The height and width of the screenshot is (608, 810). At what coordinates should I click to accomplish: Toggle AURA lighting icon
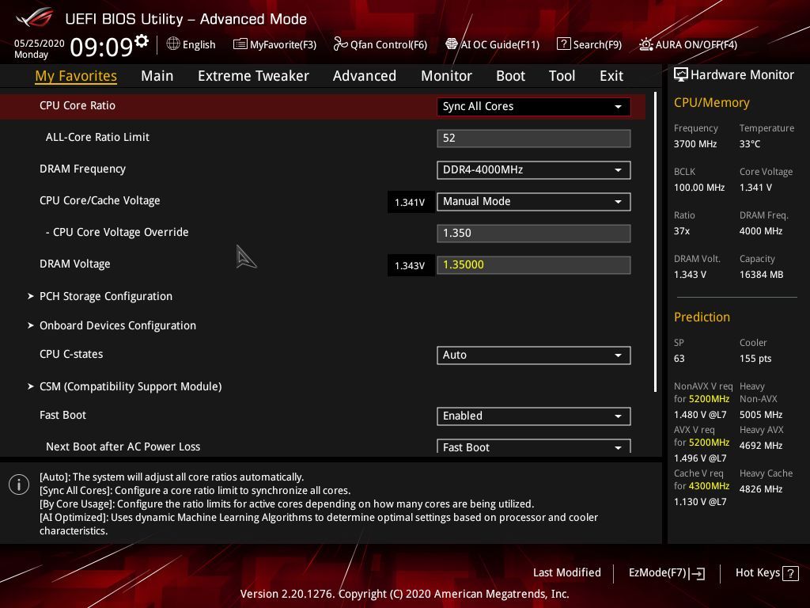click(645, 44)
